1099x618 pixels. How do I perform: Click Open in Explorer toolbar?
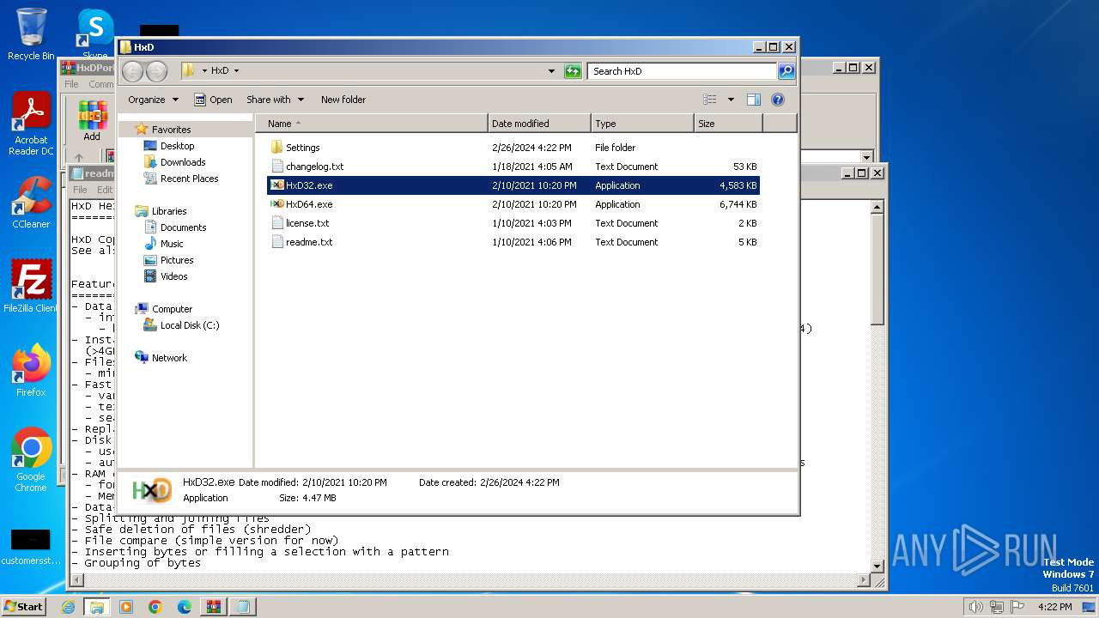213,100
